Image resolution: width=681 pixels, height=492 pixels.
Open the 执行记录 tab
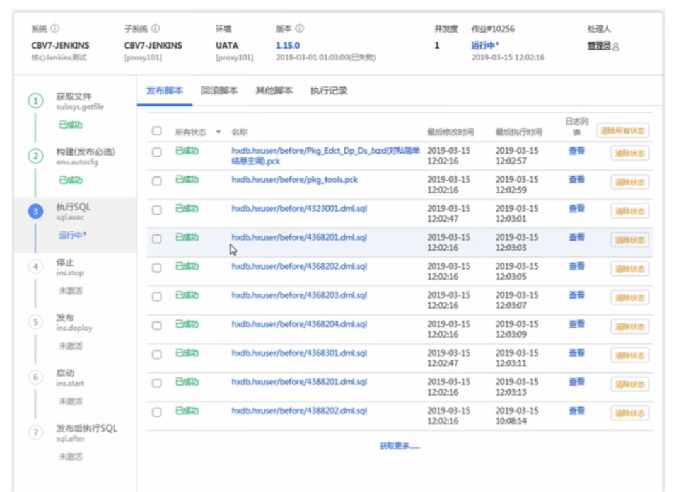(x=329, y=91)
